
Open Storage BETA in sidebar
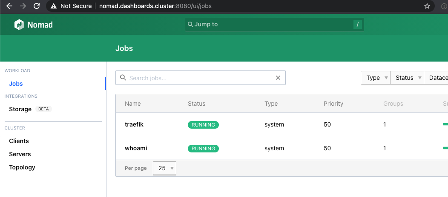(30, 109)
